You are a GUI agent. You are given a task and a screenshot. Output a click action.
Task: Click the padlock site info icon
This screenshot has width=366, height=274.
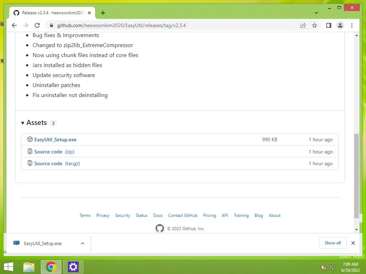point(51,25)
